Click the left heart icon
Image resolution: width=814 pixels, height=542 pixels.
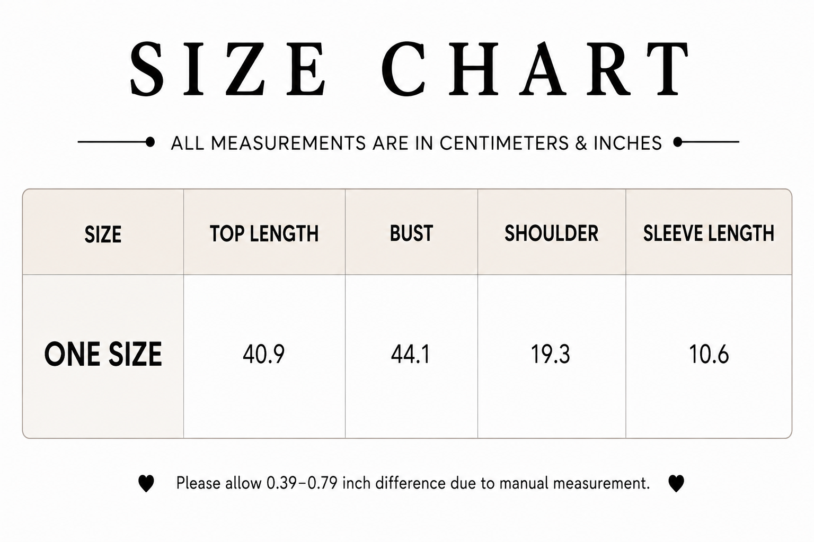click(x=146, y=484)
